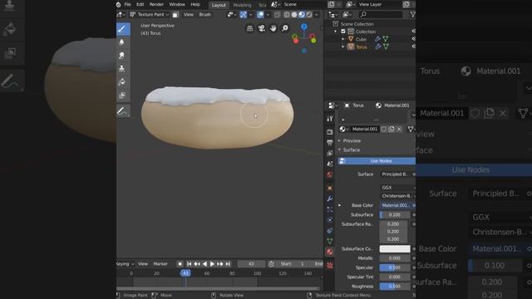
Task: Open the GGX distribution dropdown
Action: 397,188
